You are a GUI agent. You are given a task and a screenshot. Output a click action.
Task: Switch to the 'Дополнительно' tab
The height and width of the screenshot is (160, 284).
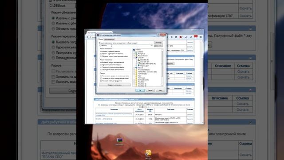click(109, 40)
